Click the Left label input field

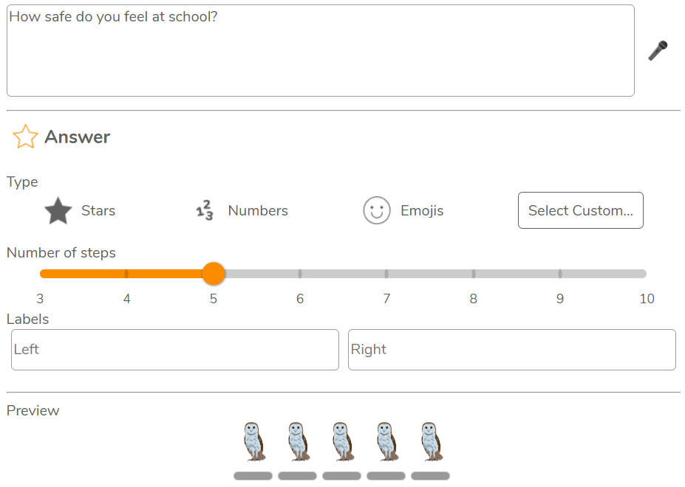pos(175,350)
